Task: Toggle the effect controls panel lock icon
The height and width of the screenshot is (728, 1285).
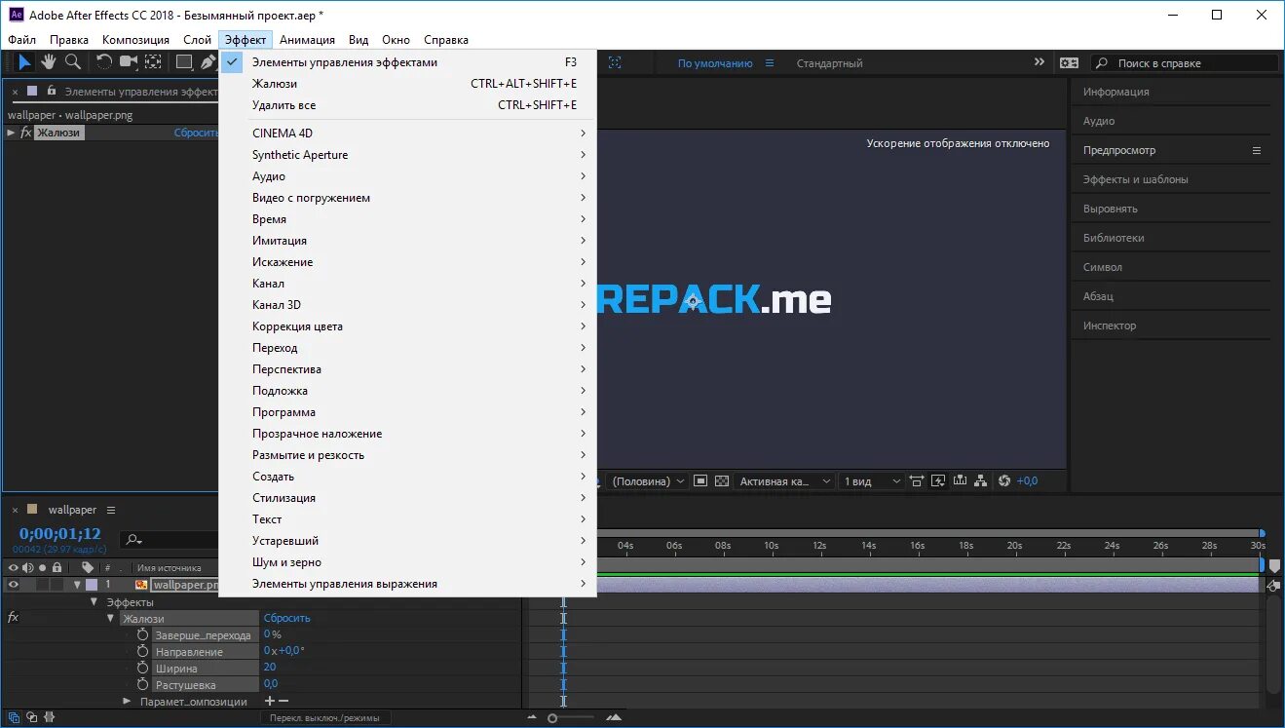Action: click(51, 91)
